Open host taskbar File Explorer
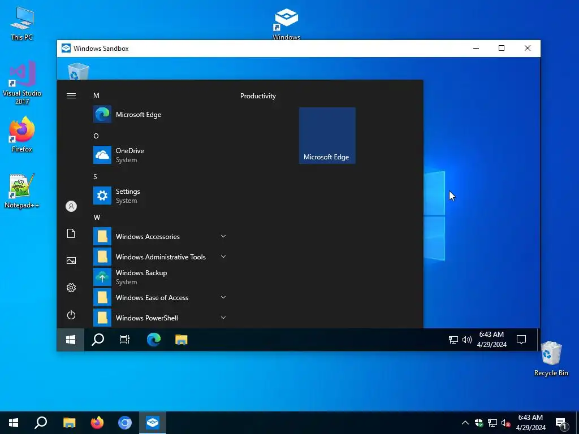Viewport: 579px width, 434px height. (70, 423)
